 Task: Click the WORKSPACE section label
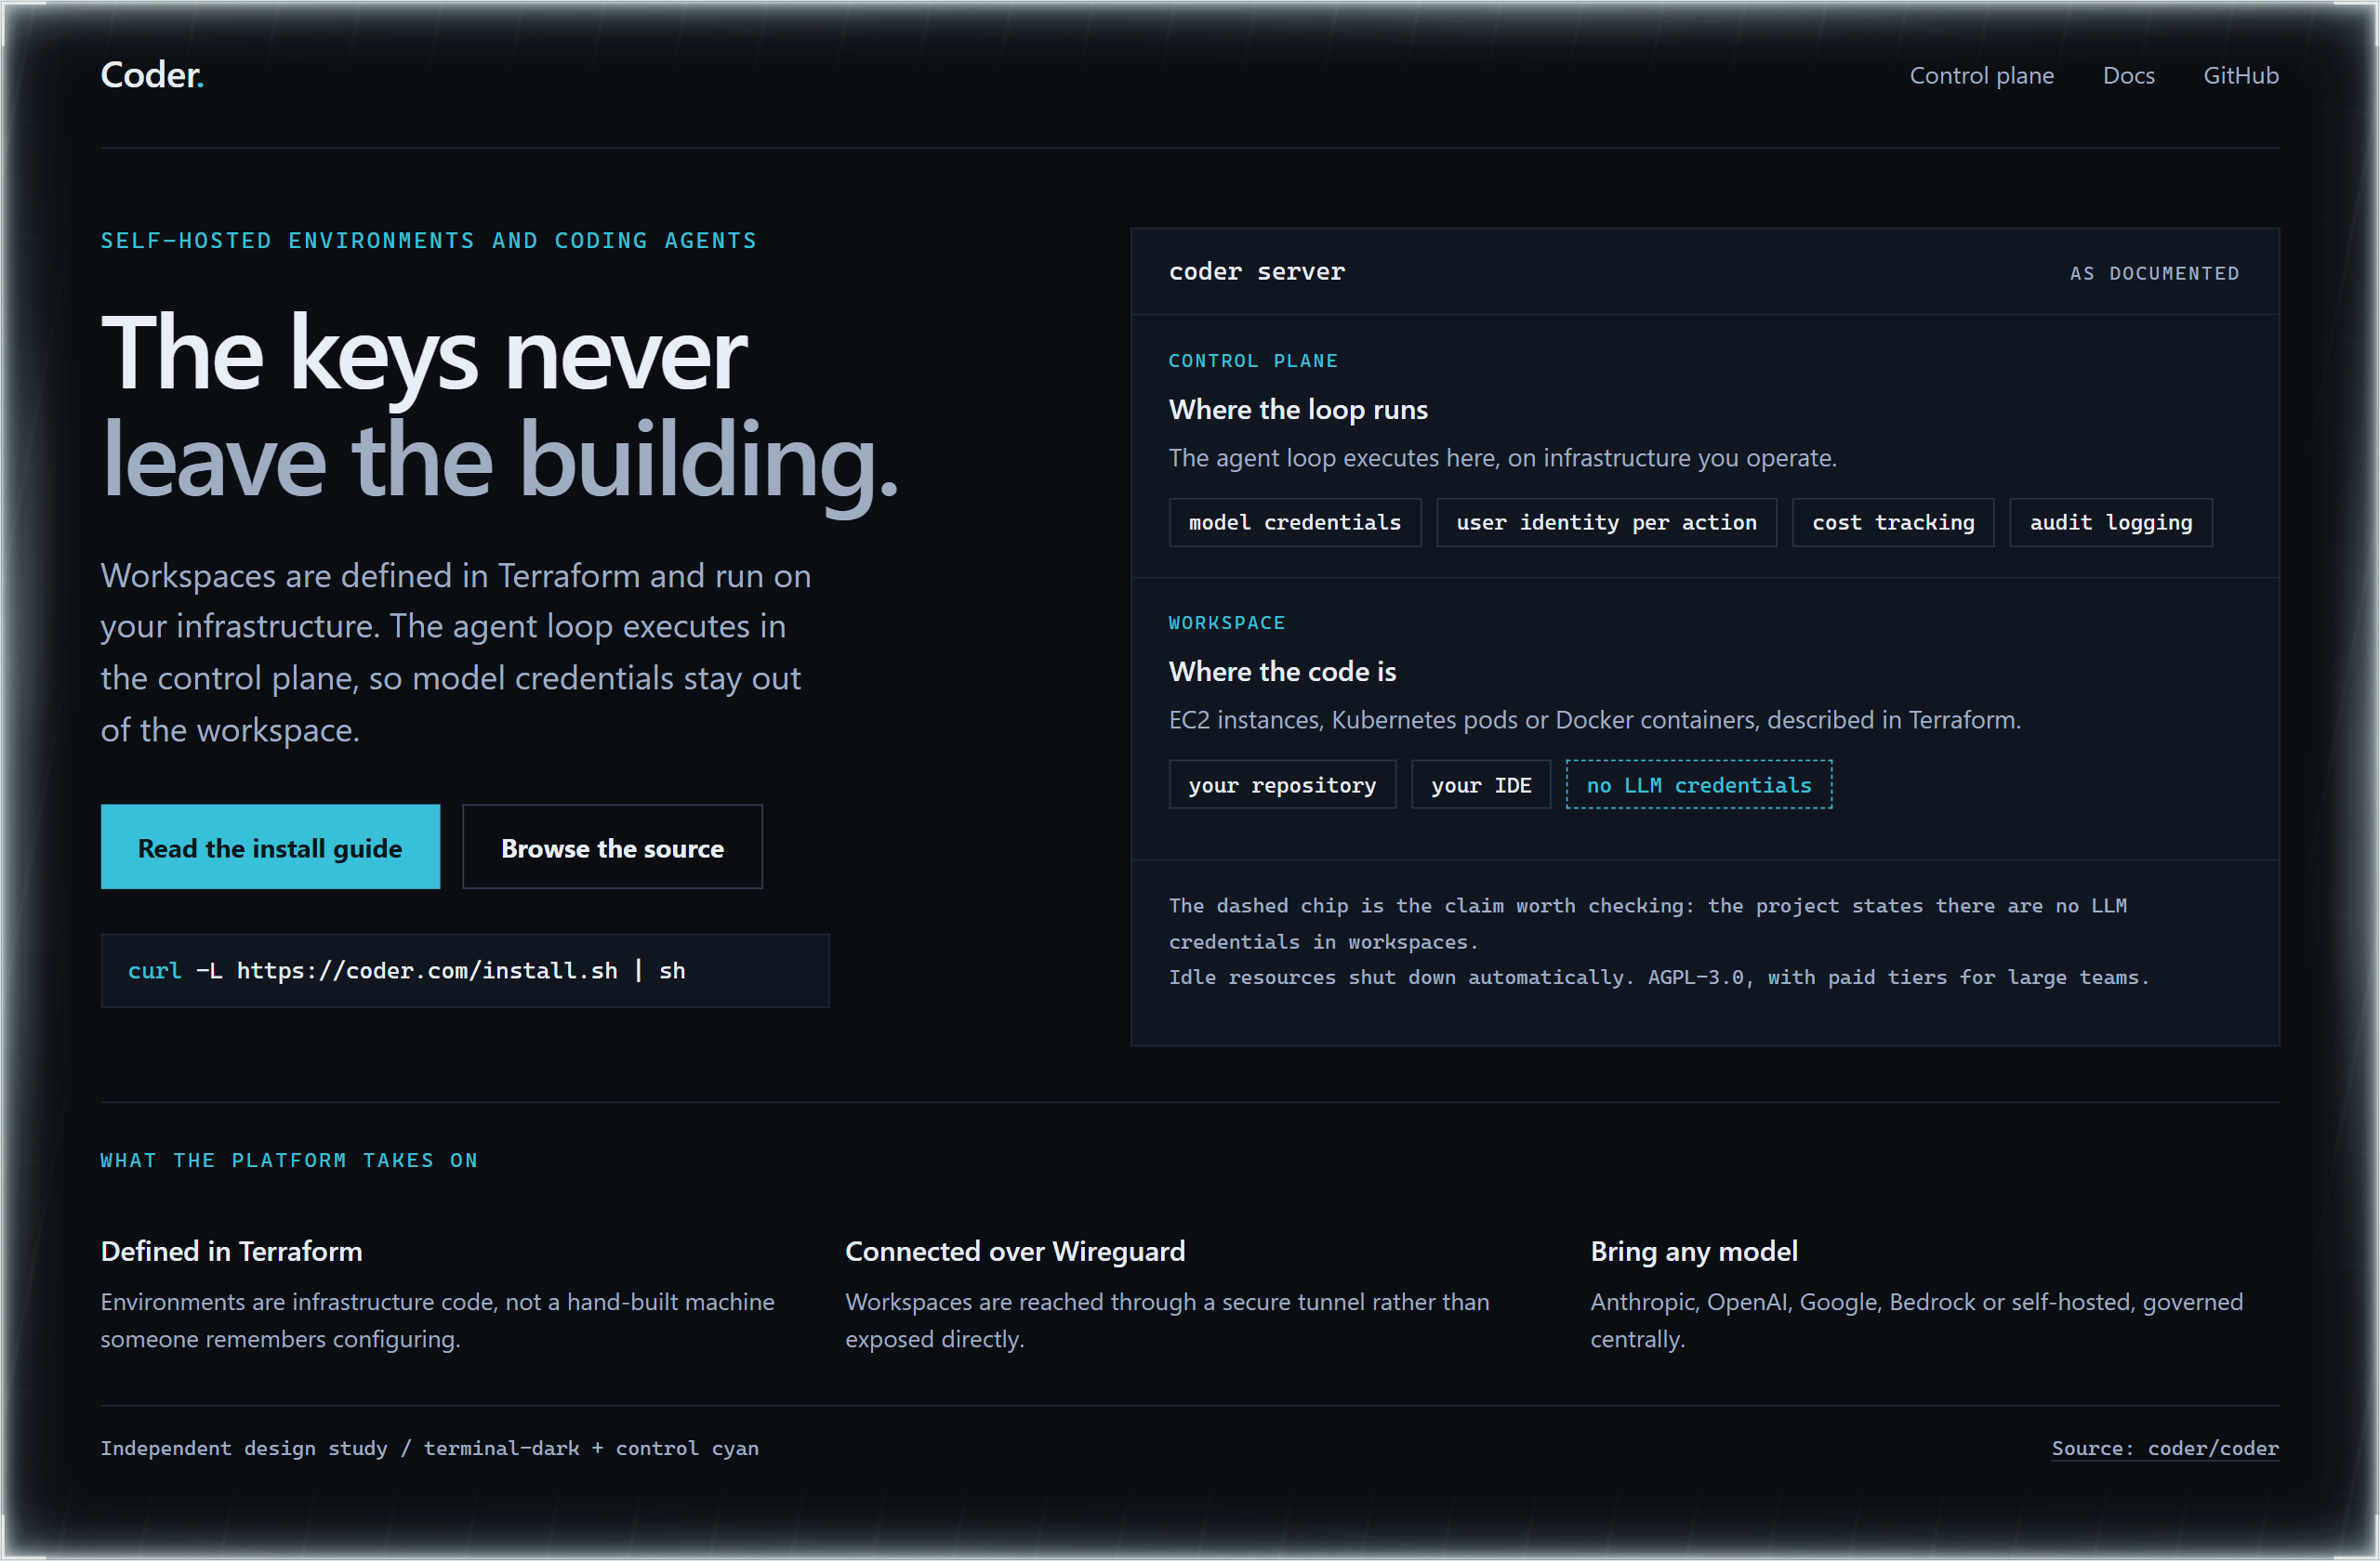1227,623
